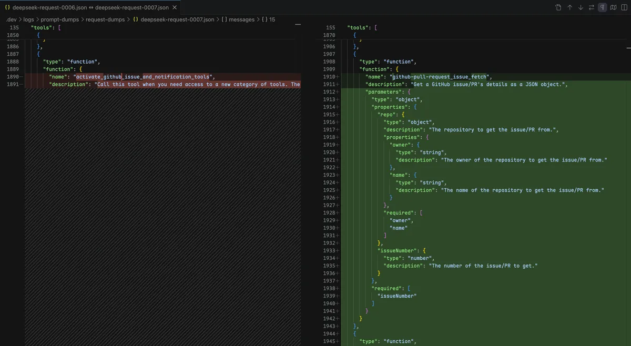
Task: Click the JSON braces icon in the tab
Action: click(7, 8)
